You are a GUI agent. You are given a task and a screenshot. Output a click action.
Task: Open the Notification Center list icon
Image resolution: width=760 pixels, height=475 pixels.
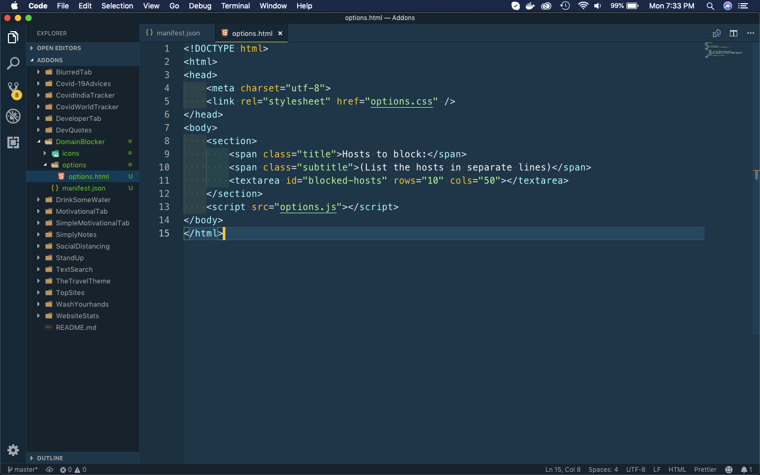point(744,6)
